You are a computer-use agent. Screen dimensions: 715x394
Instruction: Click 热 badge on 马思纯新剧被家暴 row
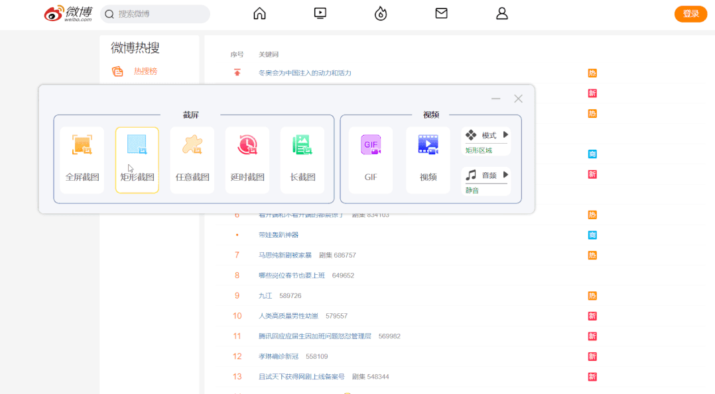[x=592, y=255]
